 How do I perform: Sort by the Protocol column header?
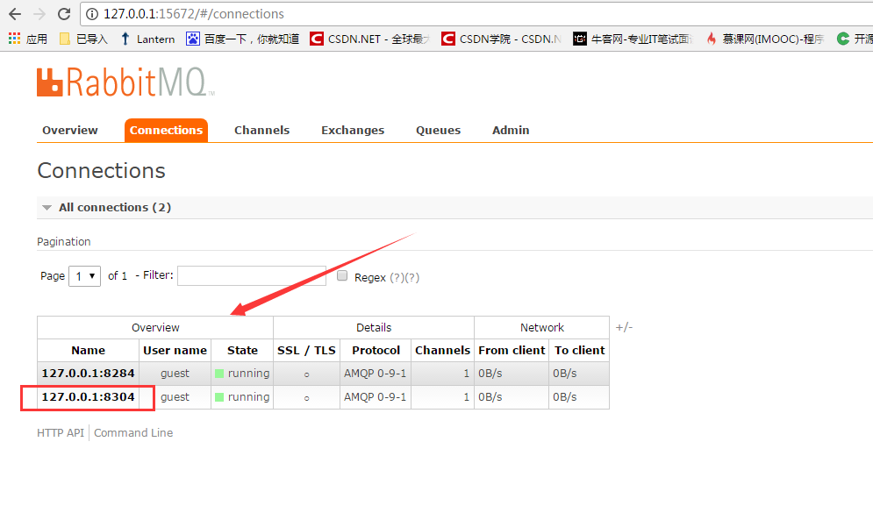click(376, 351)
